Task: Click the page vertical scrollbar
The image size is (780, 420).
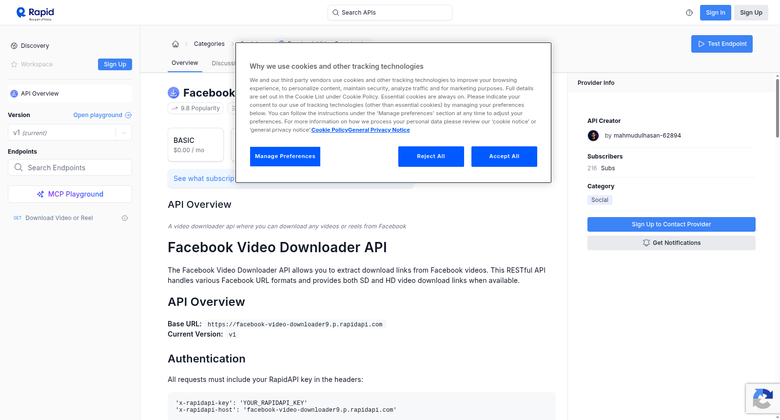Action: 777,107
